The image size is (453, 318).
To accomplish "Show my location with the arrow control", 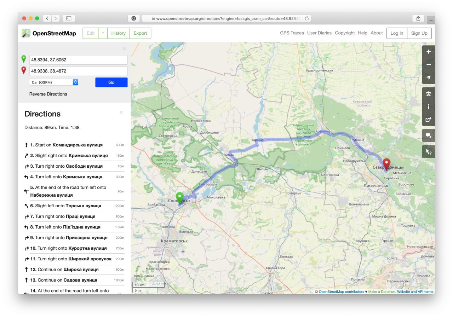I will click(429, 77).
